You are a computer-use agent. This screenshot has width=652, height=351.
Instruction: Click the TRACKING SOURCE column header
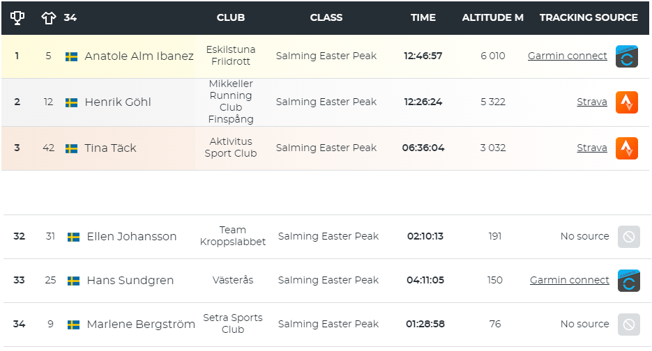589,18
